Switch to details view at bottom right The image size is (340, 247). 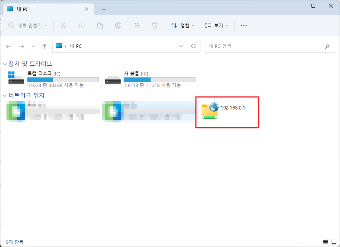click(x=326, y=242)
